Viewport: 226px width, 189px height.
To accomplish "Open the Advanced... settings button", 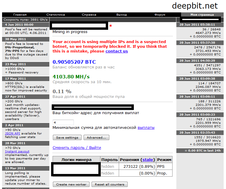I will tap(96, 137).
